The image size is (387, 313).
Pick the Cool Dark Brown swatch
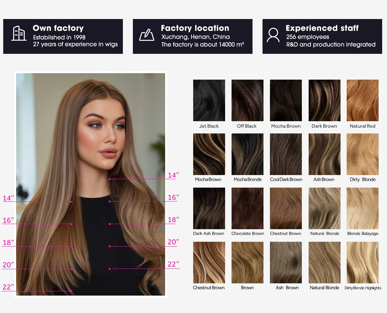pyautogui.click(x=286, y=154)
